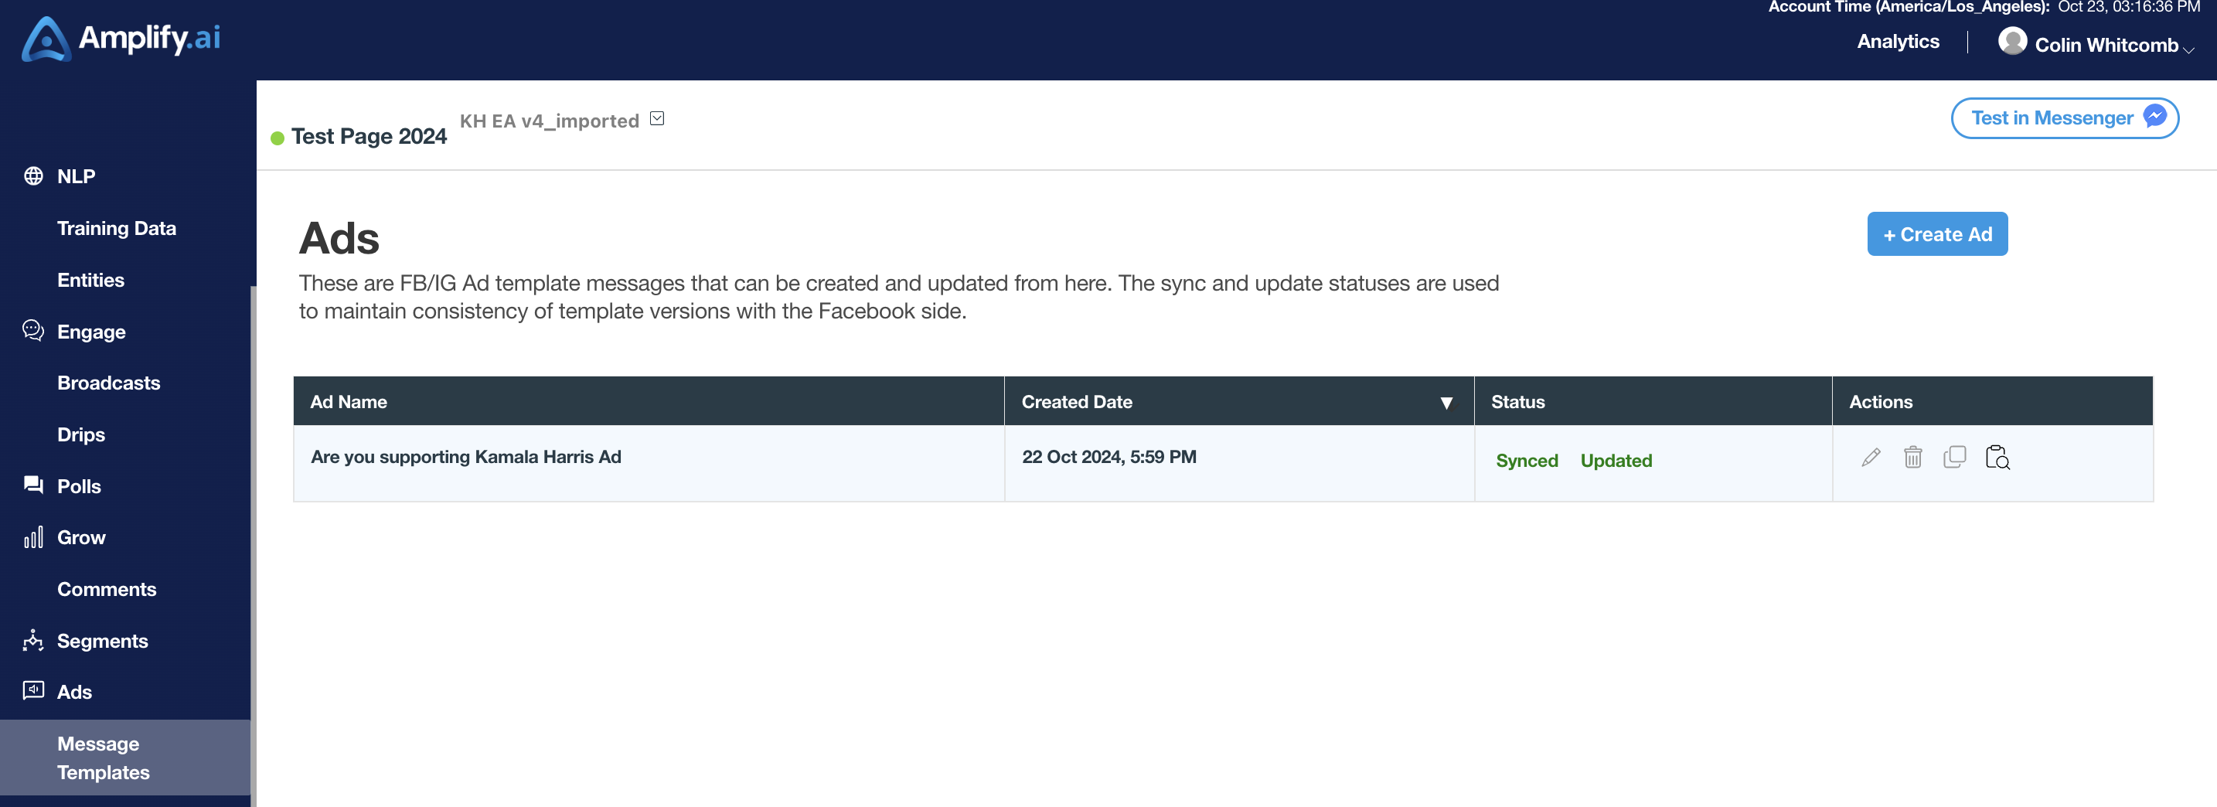Preview the ad with the clipboard search icon
2217x807 pixels.
point(1997,457)
